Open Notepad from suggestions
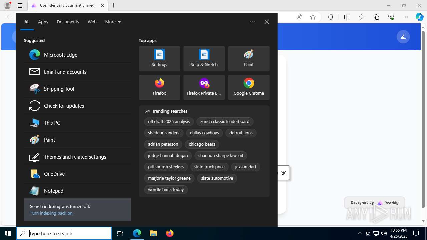The height and width of the screenshot is (240, 427). [x=77, y=191]
